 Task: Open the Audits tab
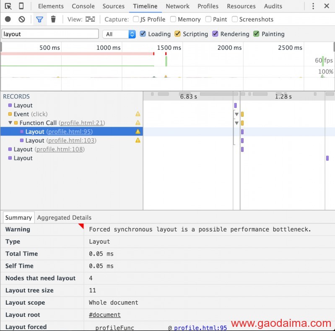click(x=273, y=6)
